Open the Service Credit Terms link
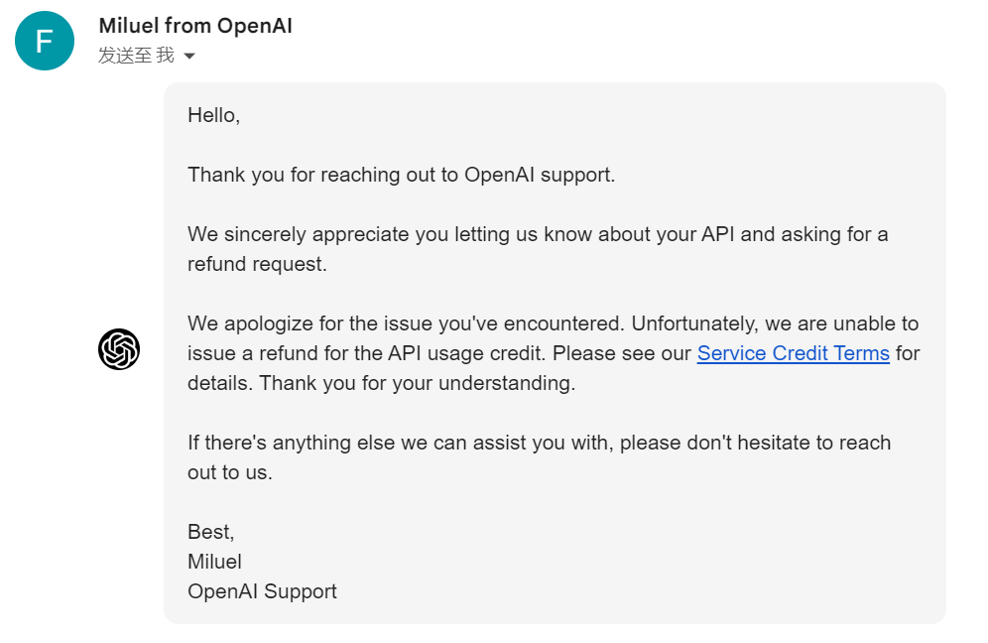 tap(793, 353)
